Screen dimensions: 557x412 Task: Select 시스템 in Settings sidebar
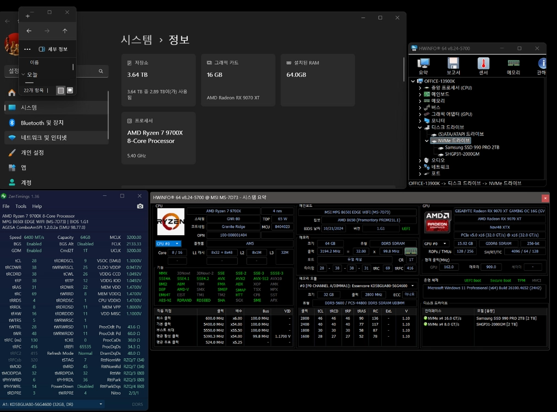coord(56,107)
